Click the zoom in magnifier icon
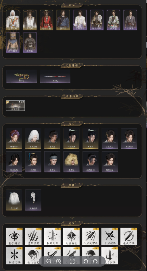Viewport: 147px width, 271px height. [x=59, y=261]
